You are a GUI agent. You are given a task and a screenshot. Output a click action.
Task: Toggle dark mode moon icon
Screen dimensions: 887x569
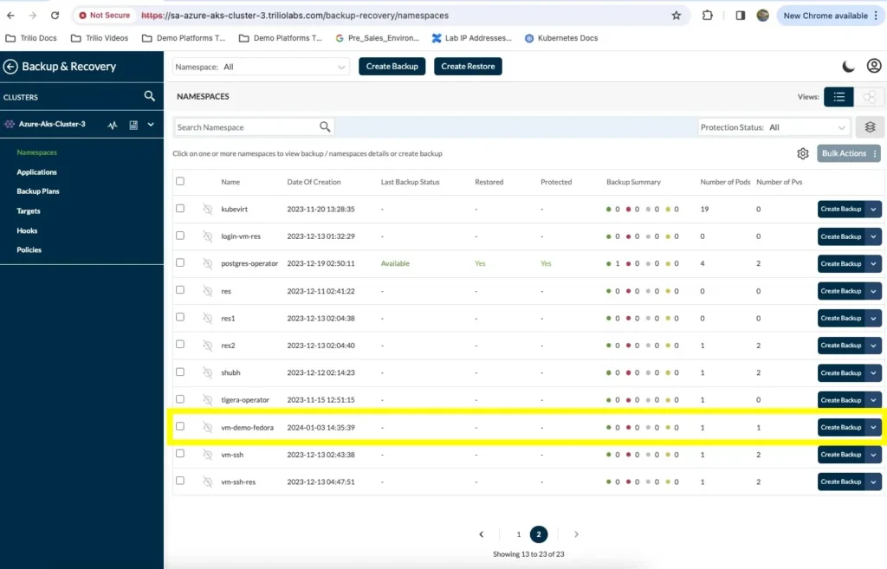coord(848,67)
